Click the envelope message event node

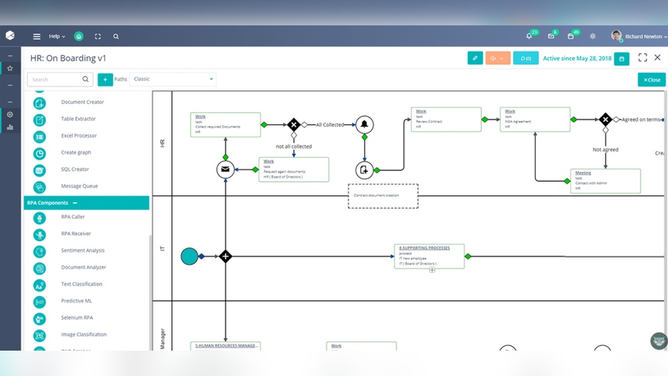pyautogui.click(x=225, y=170)
